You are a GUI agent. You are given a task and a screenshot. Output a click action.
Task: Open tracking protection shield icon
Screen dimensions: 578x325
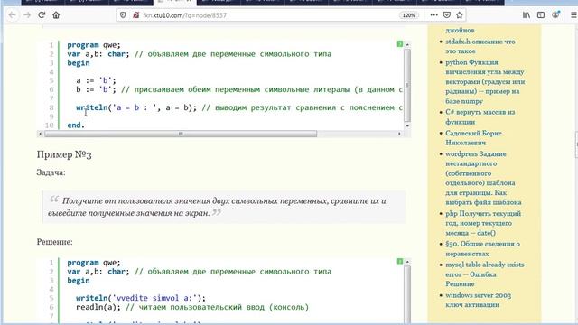[123, 15]
